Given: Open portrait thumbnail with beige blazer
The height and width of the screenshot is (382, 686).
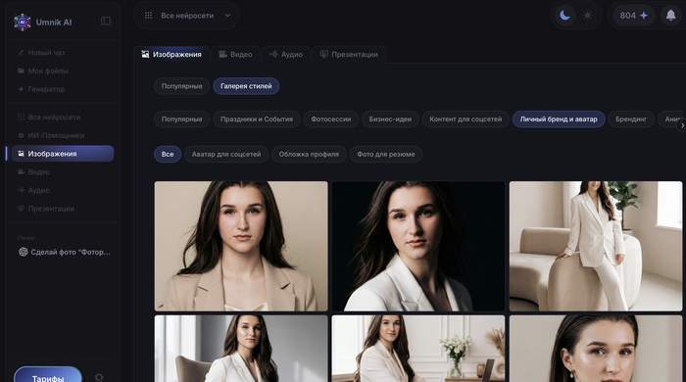Looking at the screenshot, I should (x=241, y=246).
